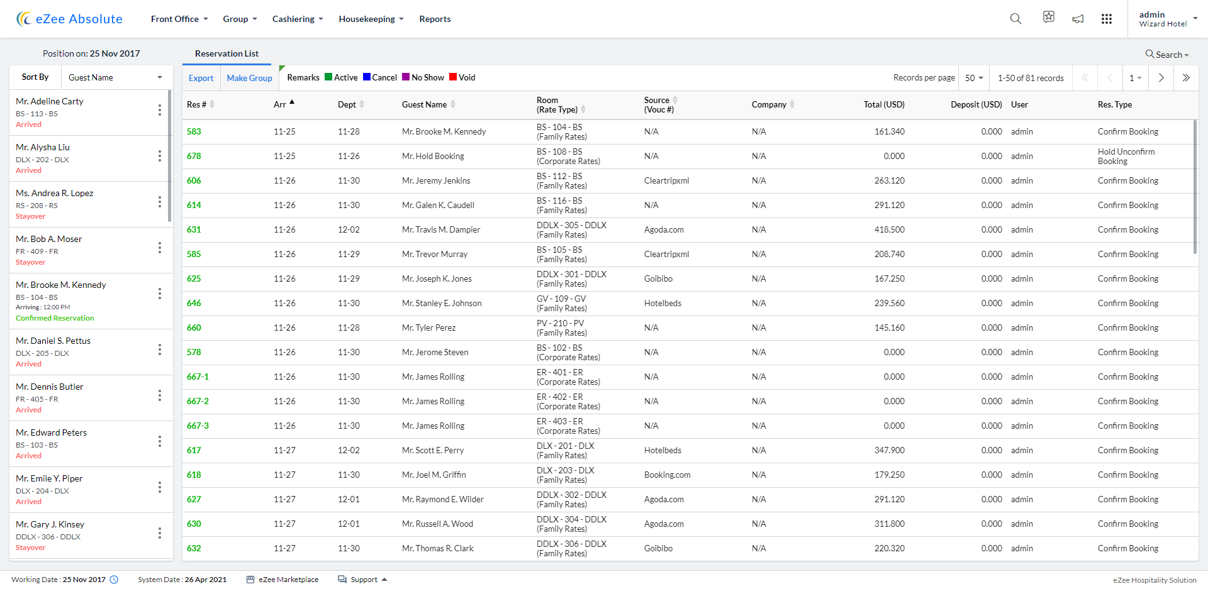This screenshot has width=1208, height=589.
Task: Click the eZee Absolute logo
Action: [x=69, y=19]
